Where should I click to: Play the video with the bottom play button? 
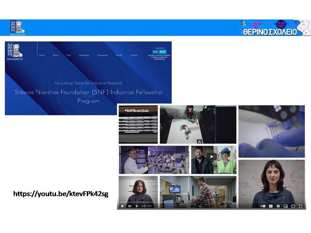[122, 206]
